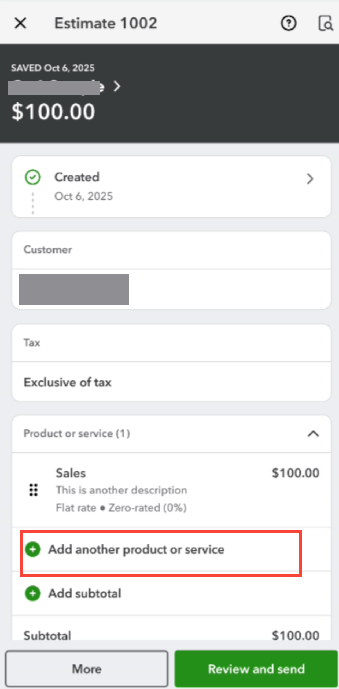Click the $100.00 Sales line amount
This screenshot has width=339, height=689.
(x=296, y=473)
